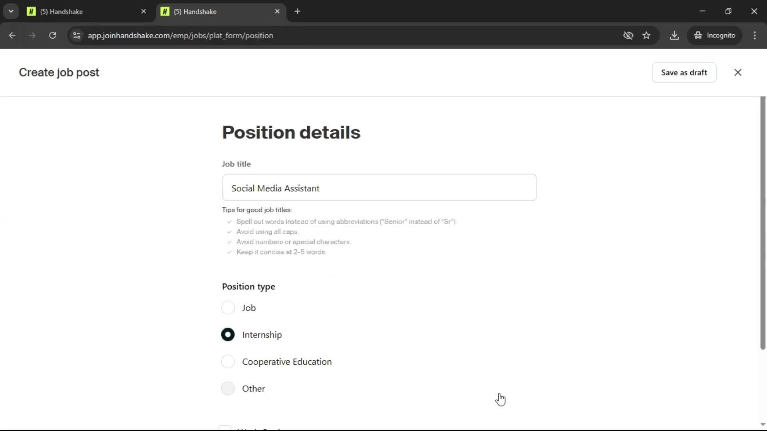The height and width of the screenshot is (431, 767).
Task: Select Other position type
Action: click(228, 388)
